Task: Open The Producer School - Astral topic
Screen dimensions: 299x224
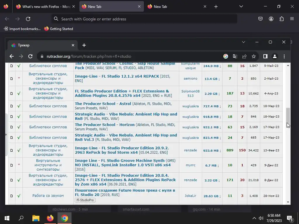Action: (103, 104)
